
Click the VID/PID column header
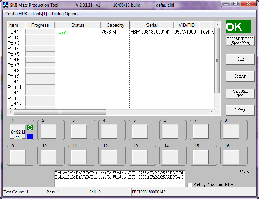point(187,25)
